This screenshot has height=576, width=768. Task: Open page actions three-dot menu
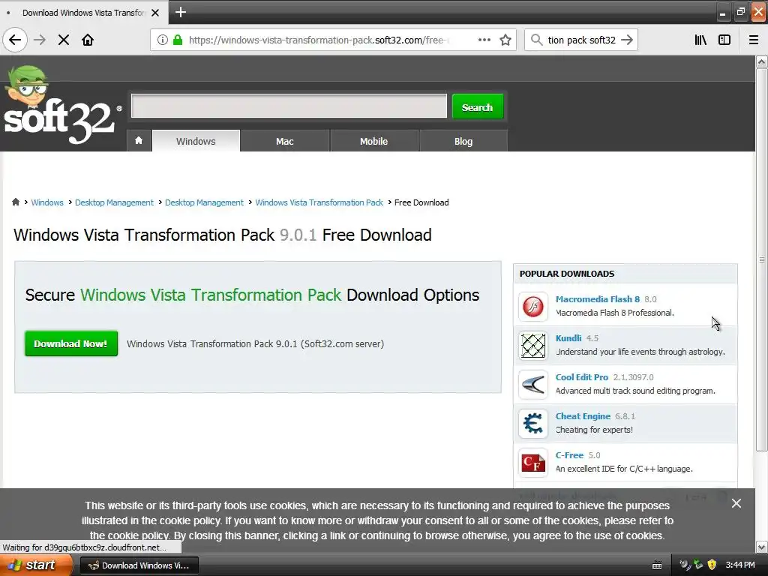pyautogui.click(x=484, y=40)
